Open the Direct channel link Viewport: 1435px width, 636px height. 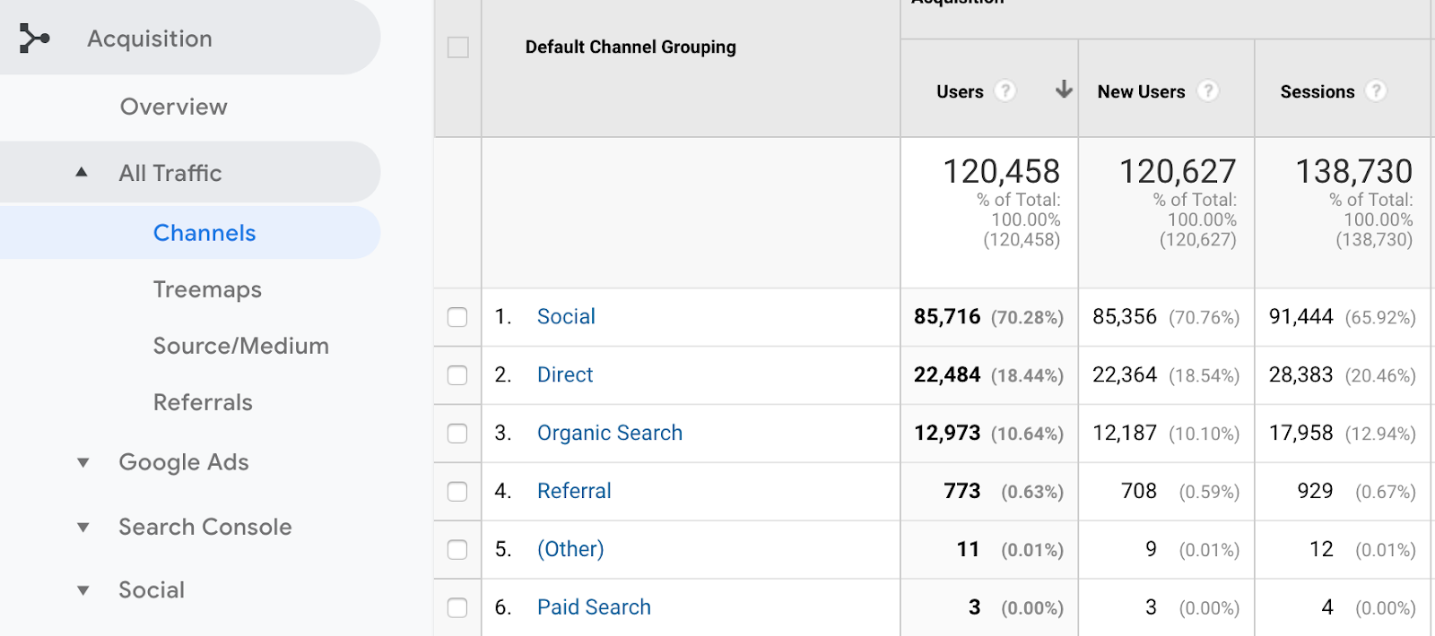[565, 375]
